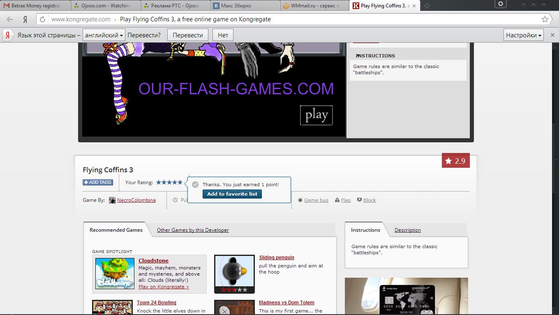Open the Cloudstone title link
The image size is (559, 315).
point(153,261)
